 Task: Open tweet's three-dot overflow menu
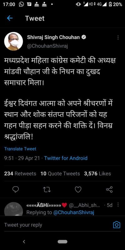(118, 37)
